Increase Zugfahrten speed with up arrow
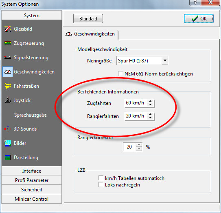The height and width of the screenshot is (213, 221). 151,101
